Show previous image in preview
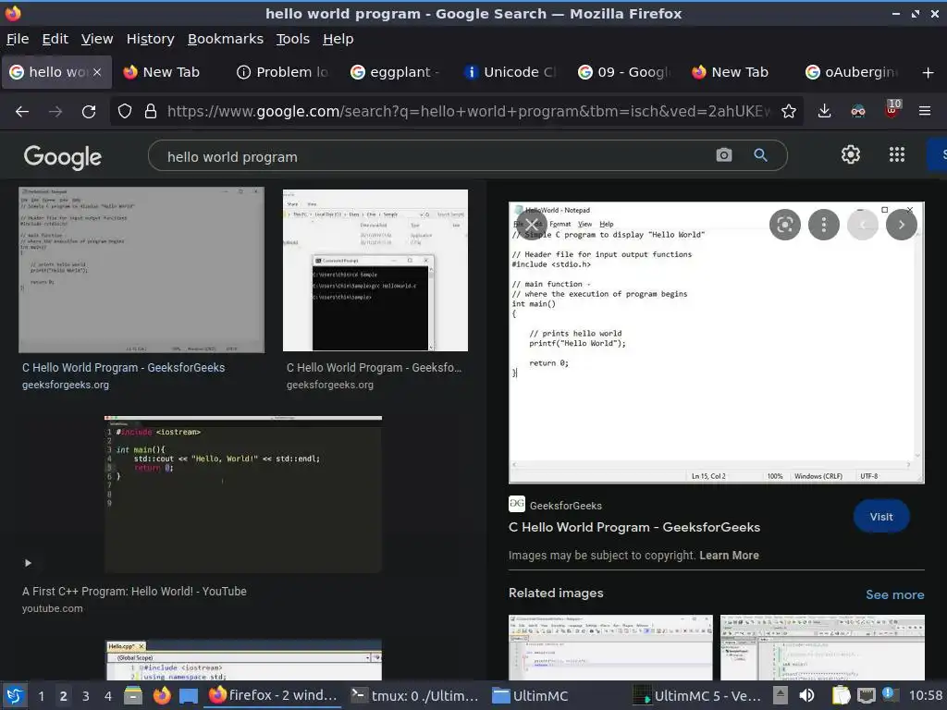This screenshot has height=710, width=947. [x=863, y=225]
